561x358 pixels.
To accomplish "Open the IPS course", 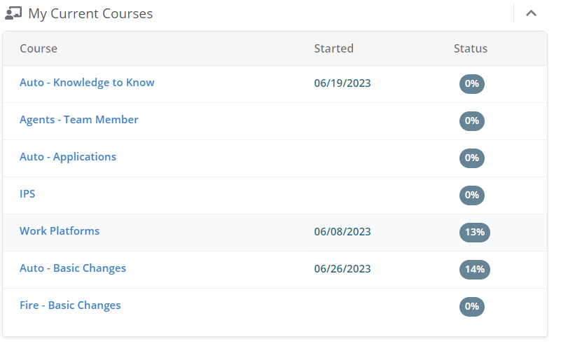I will 27,194.
